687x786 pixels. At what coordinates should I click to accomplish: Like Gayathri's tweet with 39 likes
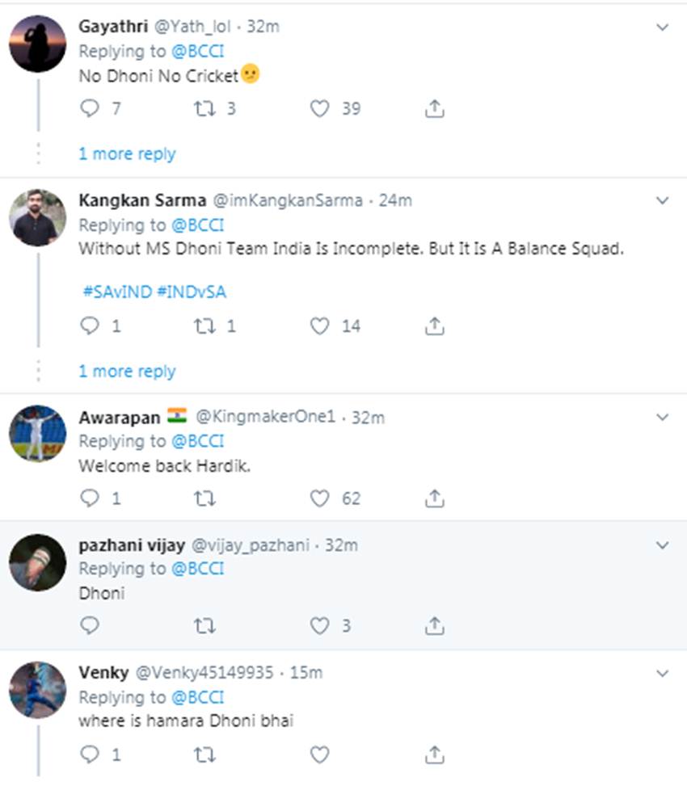point(320,108)
